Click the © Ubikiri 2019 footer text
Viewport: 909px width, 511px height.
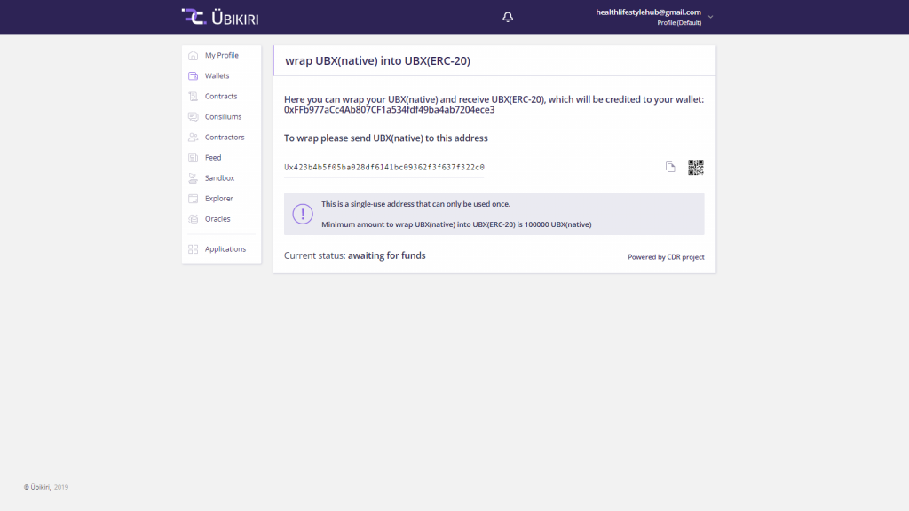(x=46, y=487)
